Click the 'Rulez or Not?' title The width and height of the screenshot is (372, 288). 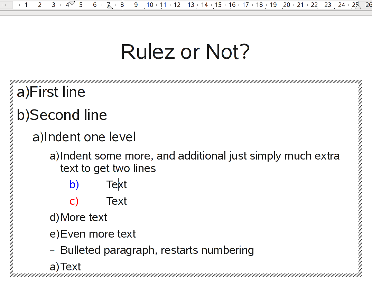click(x=185, y=52)
